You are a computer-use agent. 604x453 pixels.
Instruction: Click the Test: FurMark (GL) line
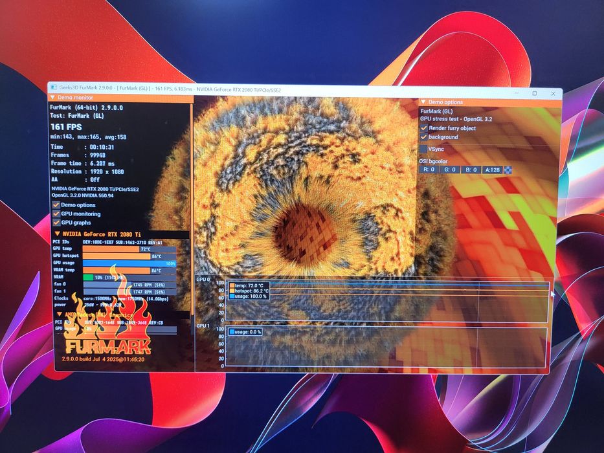tap(77, 116)
